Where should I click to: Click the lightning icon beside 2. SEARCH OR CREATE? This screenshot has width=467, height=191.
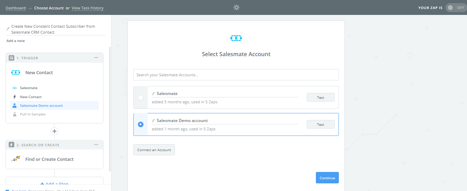11,145
